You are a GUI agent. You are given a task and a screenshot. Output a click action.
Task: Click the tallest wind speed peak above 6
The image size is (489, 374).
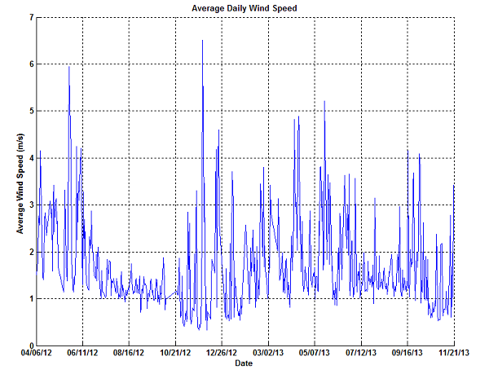tap(202, 41)
